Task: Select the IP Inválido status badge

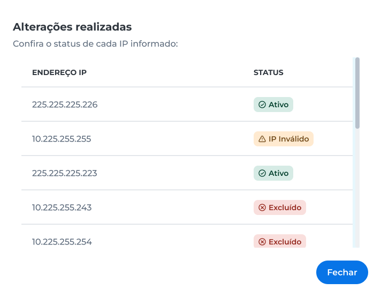Action: 284,139
